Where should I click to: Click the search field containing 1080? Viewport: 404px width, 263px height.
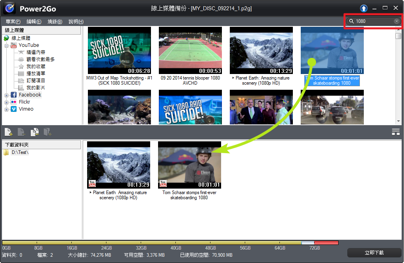click(373, 21)
